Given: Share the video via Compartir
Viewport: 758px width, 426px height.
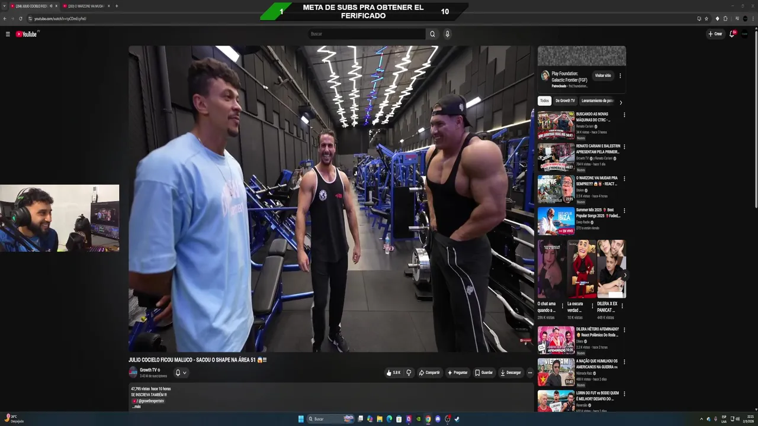Looking at the screenshot, I should point(429,373).
